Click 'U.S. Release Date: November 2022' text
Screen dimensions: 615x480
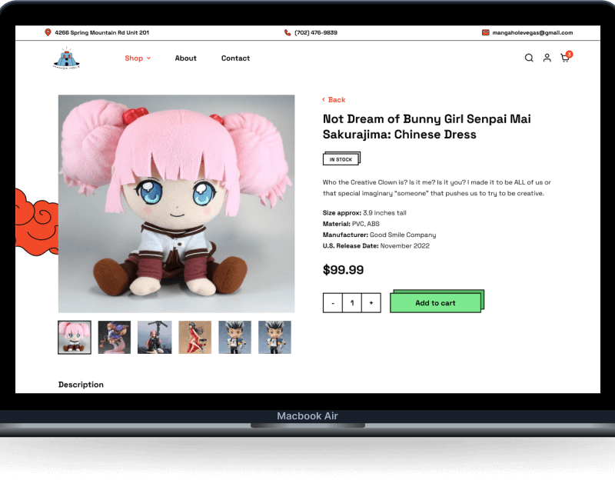(376, 245)
